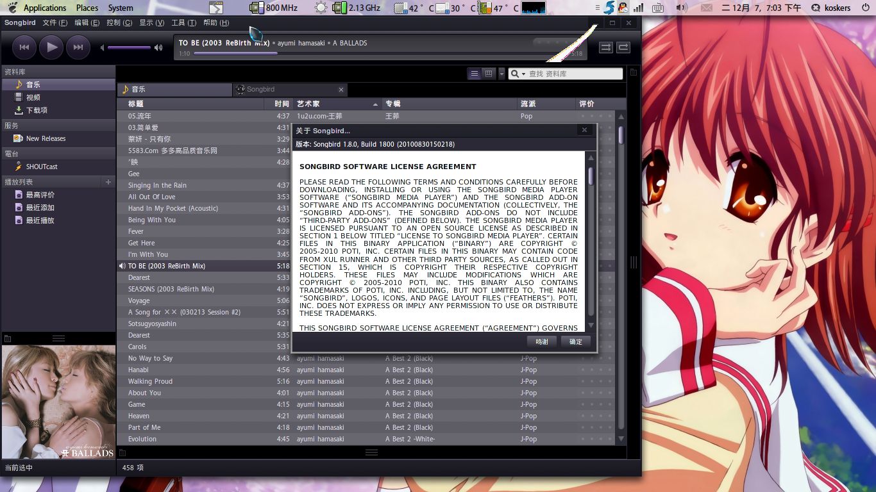Image resolution: width=876 pixels, height=492 pixels.
Task: Mute audio with the left speaker icon
Action: (x=102, y=47)
